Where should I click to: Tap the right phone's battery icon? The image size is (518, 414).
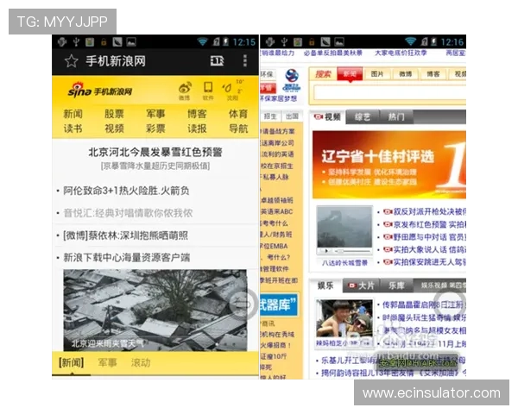pyautogui.click(x=433, y=42)
